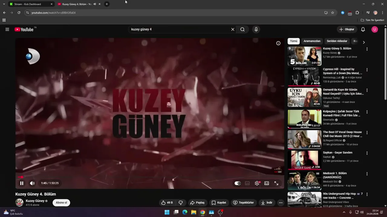Open the Kuzey Güney channel avatar
The height and width of the screenshot is (217, 387).
tap(19, 203)
